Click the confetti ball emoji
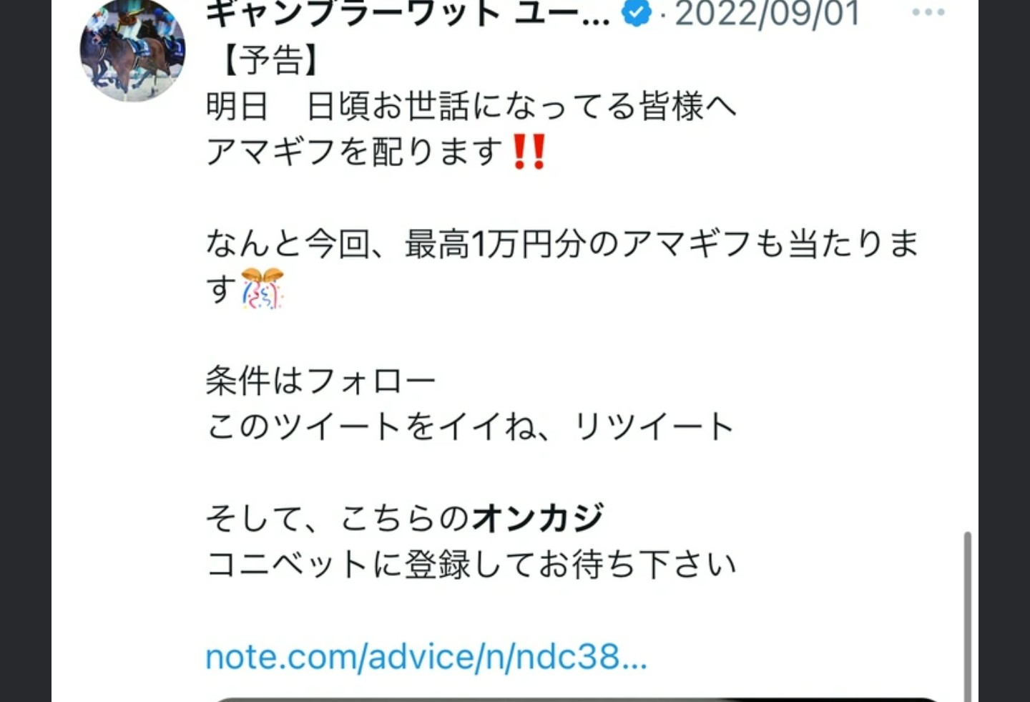The image size is (1030, 702). (263, 288)
